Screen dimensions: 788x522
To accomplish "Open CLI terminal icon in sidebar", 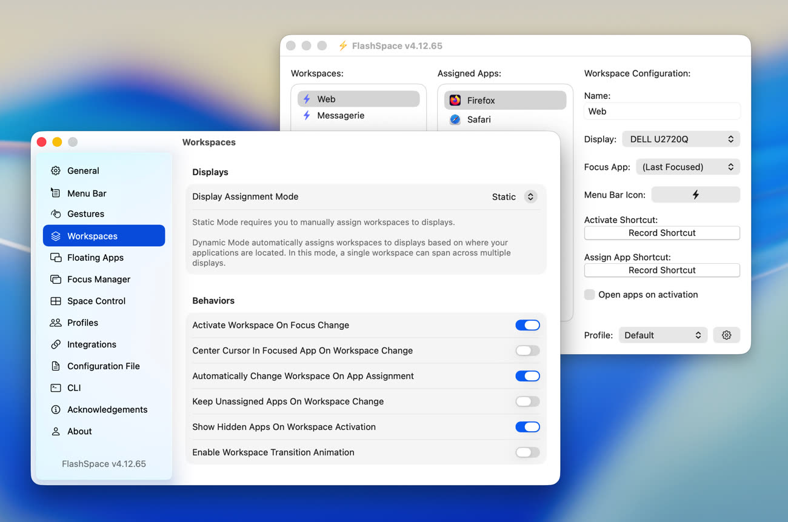I will click(x=56, y=388).
